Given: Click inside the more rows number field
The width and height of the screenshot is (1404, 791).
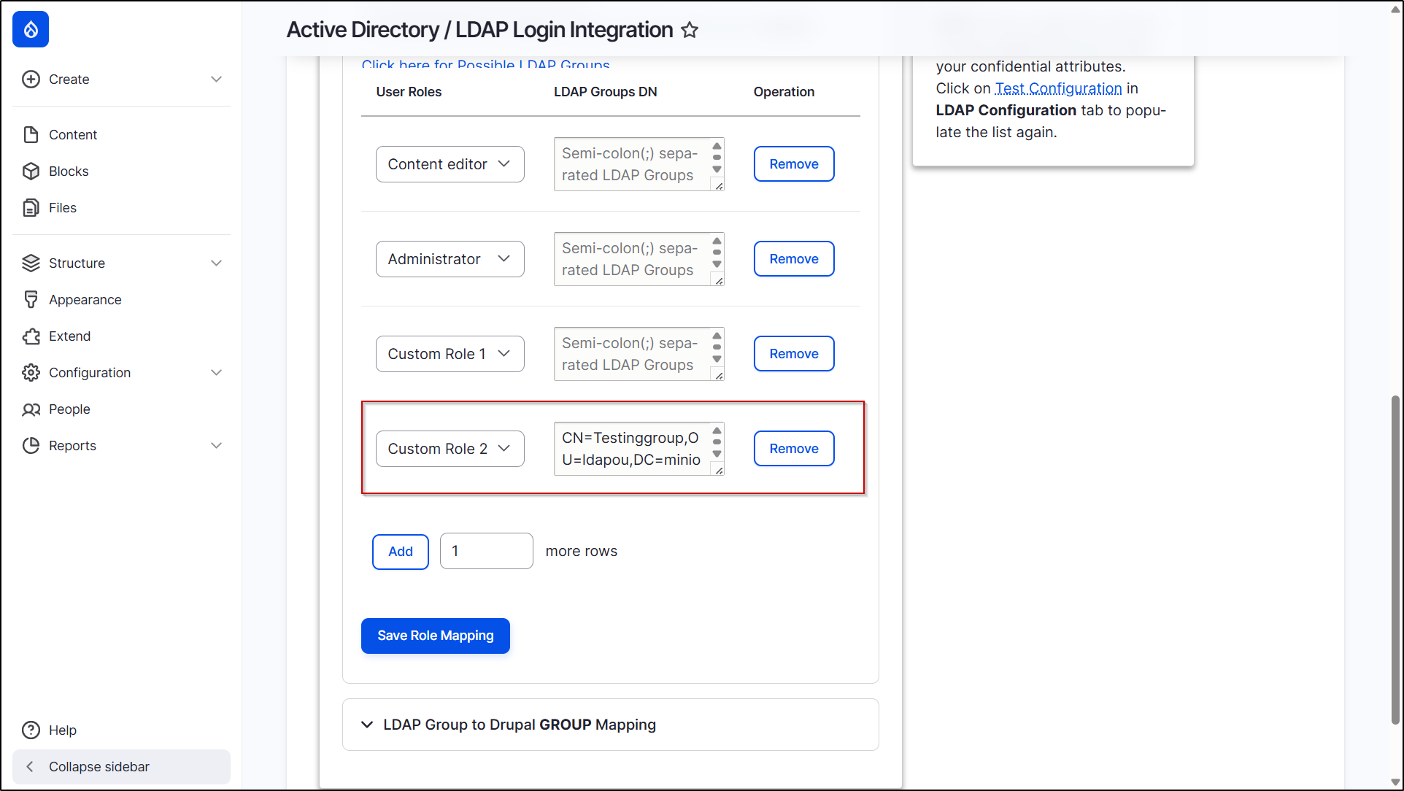Looking at the screenshot, I should point(485,551).
